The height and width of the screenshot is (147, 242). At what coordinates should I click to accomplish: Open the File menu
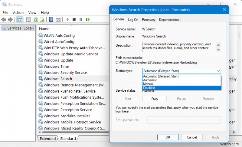coord(5,12)
